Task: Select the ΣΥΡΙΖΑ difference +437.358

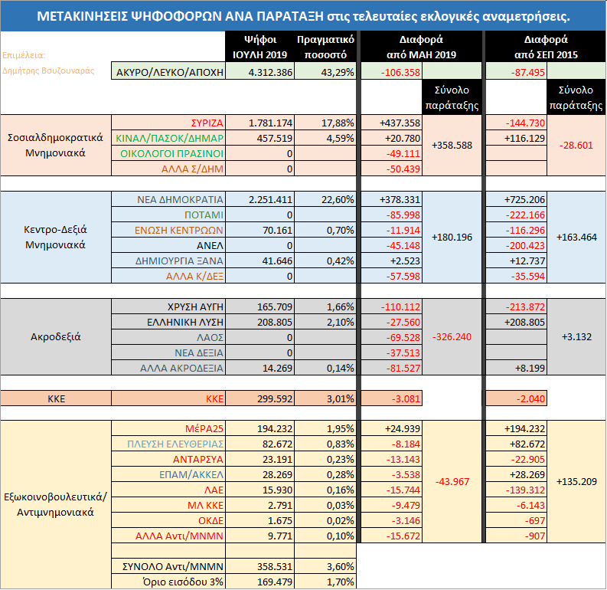Action: click(x=391, y=123)
